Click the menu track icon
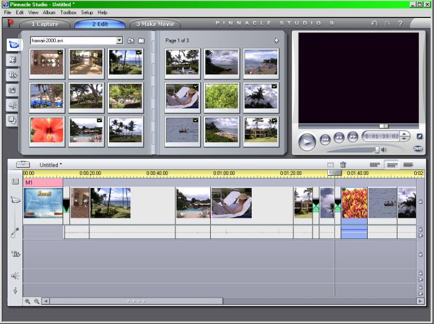This screenshot has height=324, width=434. pyautogui.click(x=15, y=181)
